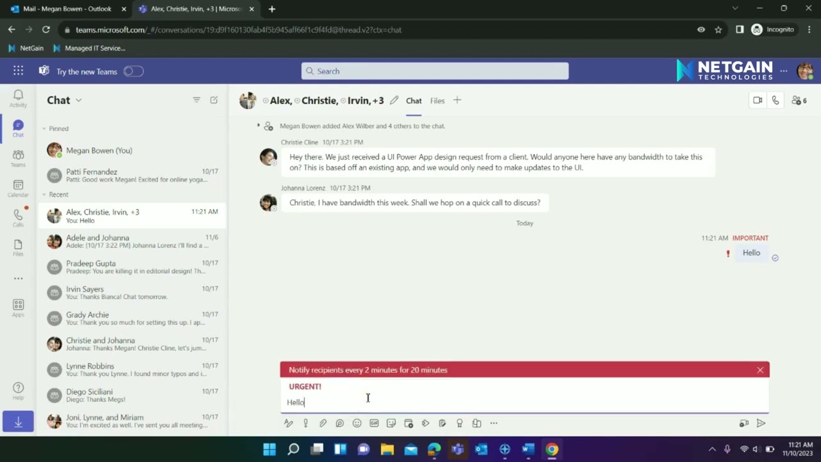Open Pradeep Gupta chat
Viewport: 821px width, 462px height.
click(132, 267)
